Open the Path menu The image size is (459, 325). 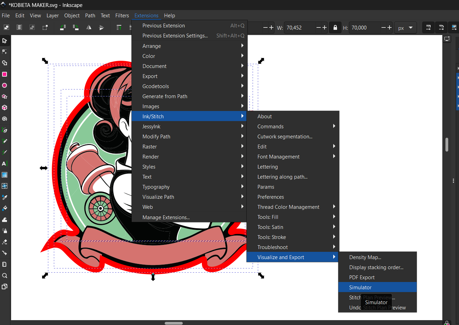[x=90, y=16]
